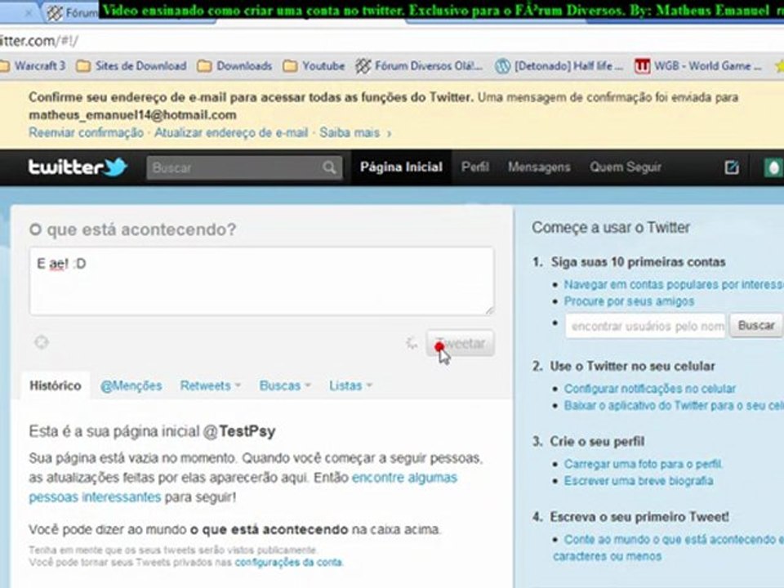This screenshot has width=784, height=588.
Task: Expand the Listas dropdown
Action: tap(350, 385)
